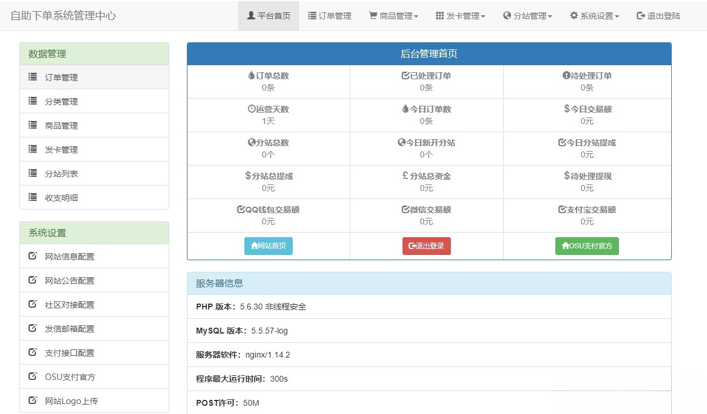Expand the 商品管理 dropdown menu

(393, 16)
